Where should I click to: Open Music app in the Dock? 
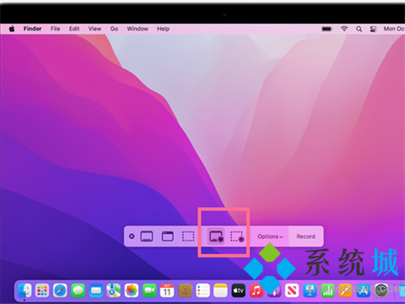click(x=256, y=290)
